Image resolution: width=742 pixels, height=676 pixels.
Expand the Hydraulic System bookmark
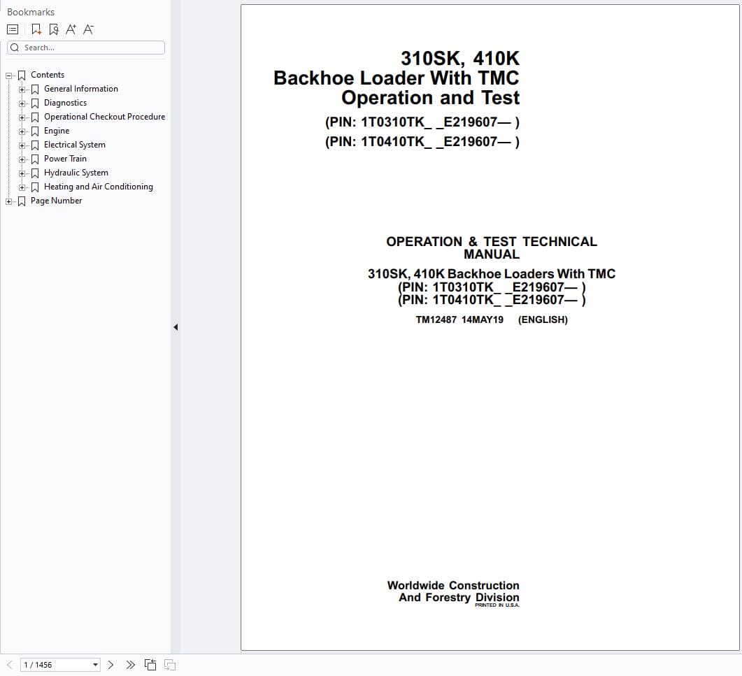pos(22,173)
